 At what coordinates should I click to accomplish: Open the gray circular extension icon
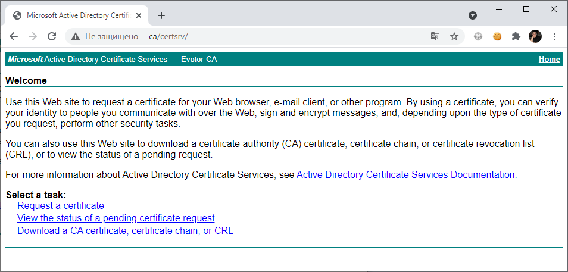click(478, 36)
